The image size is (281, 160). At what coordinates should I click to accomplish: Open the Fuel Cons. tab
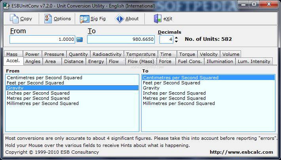pos(190,61)
